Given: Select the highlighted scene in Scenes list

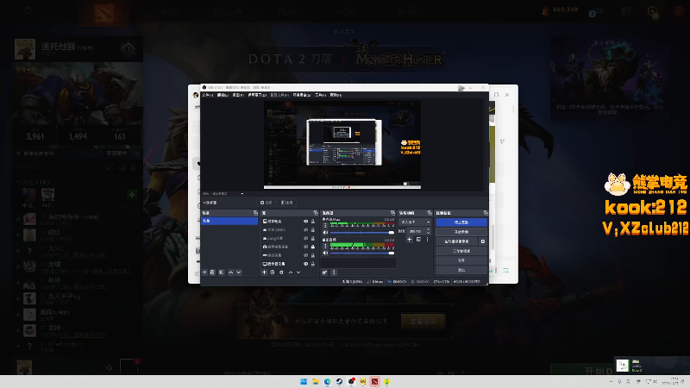Looking at the screenshot, I should pyautogui.click(x=229, y=222).
